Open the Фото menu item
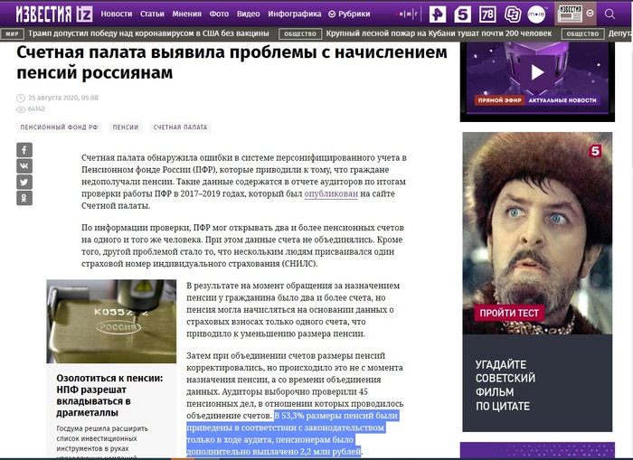 (x=219, y=14)
